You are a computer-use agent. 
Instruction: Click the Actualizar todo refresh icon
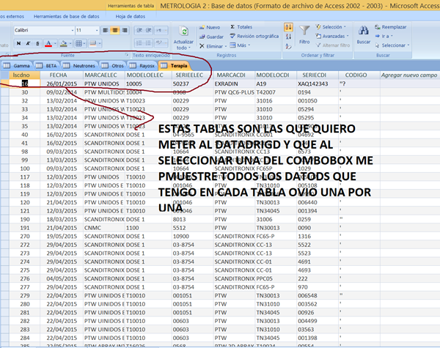click(183, 31)
